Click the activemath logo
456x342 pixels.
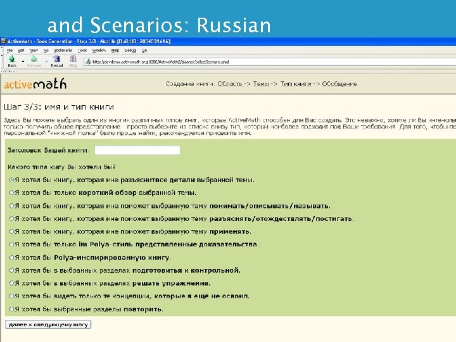pos(35,84)
